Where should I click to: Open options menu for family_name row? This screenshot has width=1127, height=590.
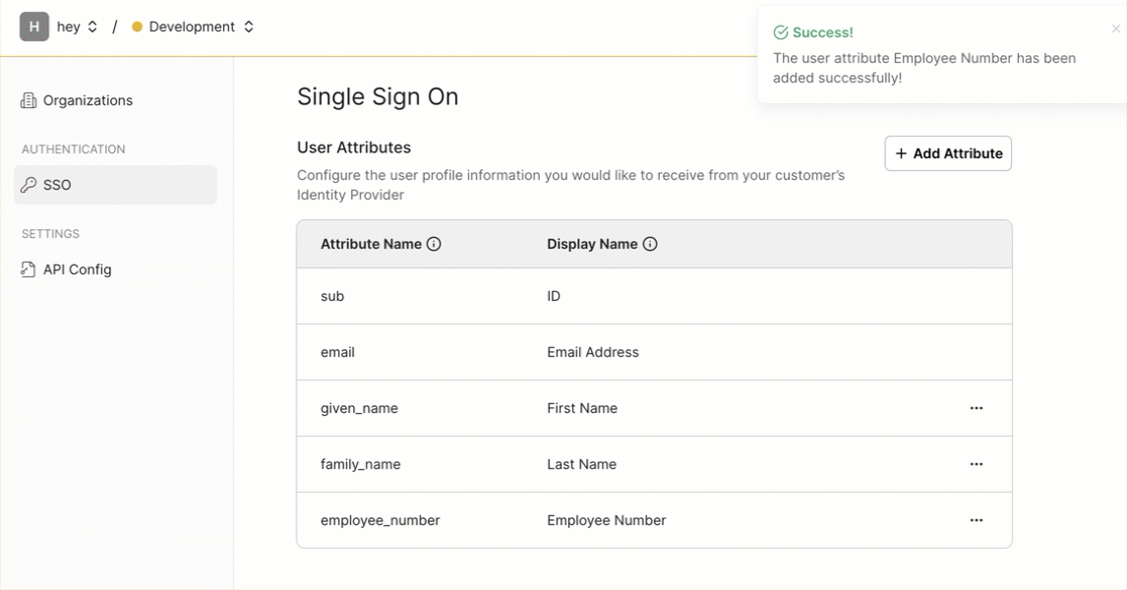coord(977,464)
